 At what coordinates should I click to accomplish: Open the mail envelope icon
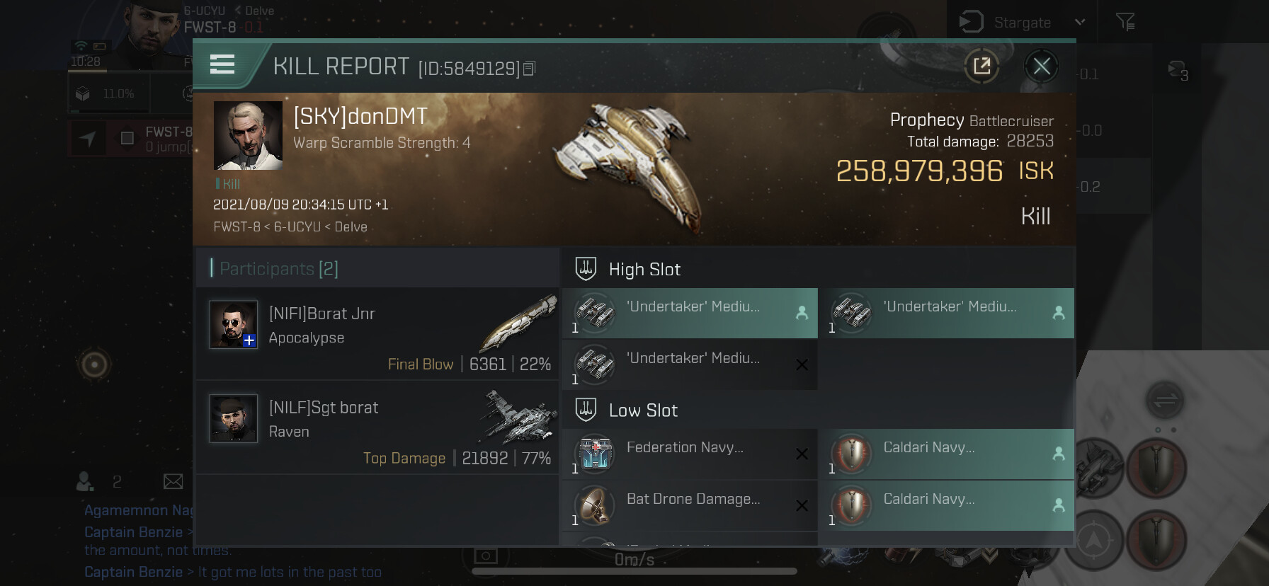173,482
